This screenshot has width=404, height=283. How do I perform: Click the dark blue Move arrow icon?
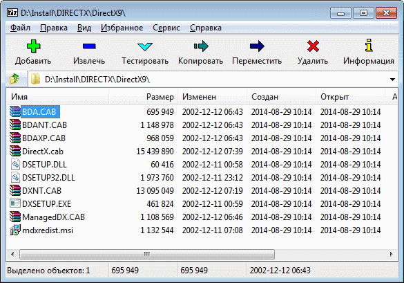[257, 46]
